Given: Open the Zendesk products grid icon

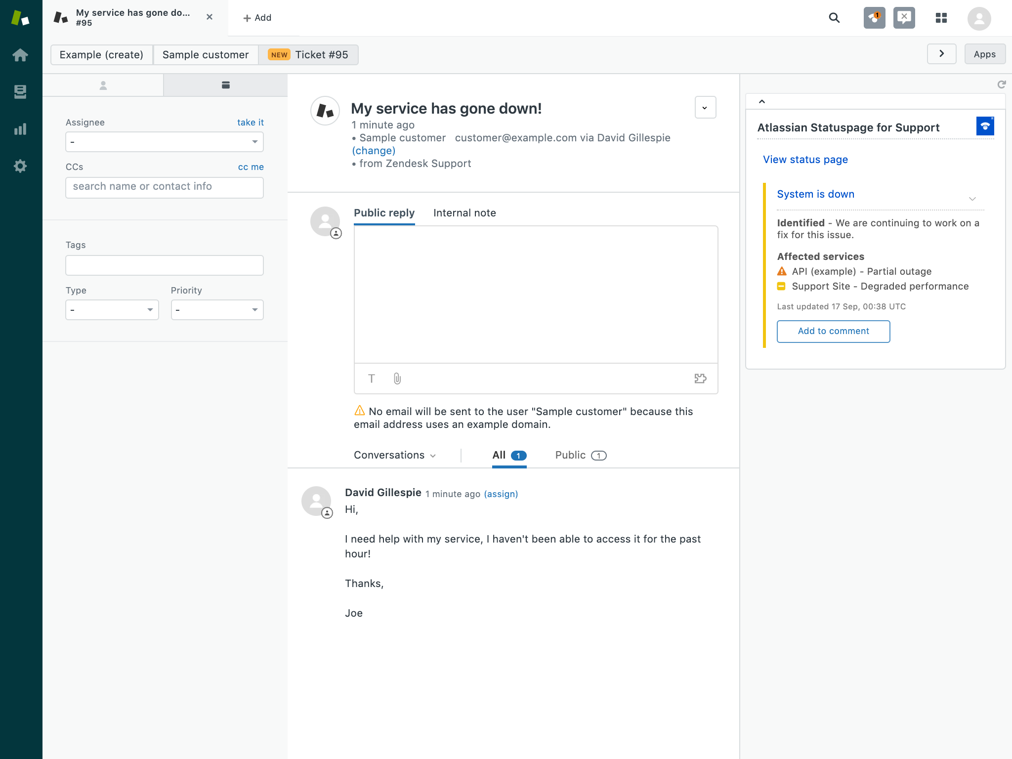Looking at the screenshot, I should pyautogui.click(x=941, y=18).
